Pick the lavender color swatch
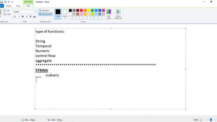 (103, 14)
